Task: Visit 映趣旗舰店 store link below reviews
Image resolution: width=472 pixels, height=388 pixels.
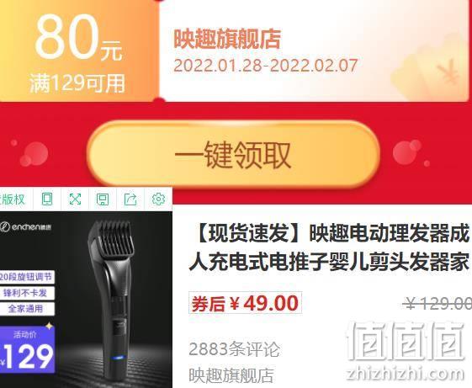Action: pyautogui.click(x=231, y=375)
